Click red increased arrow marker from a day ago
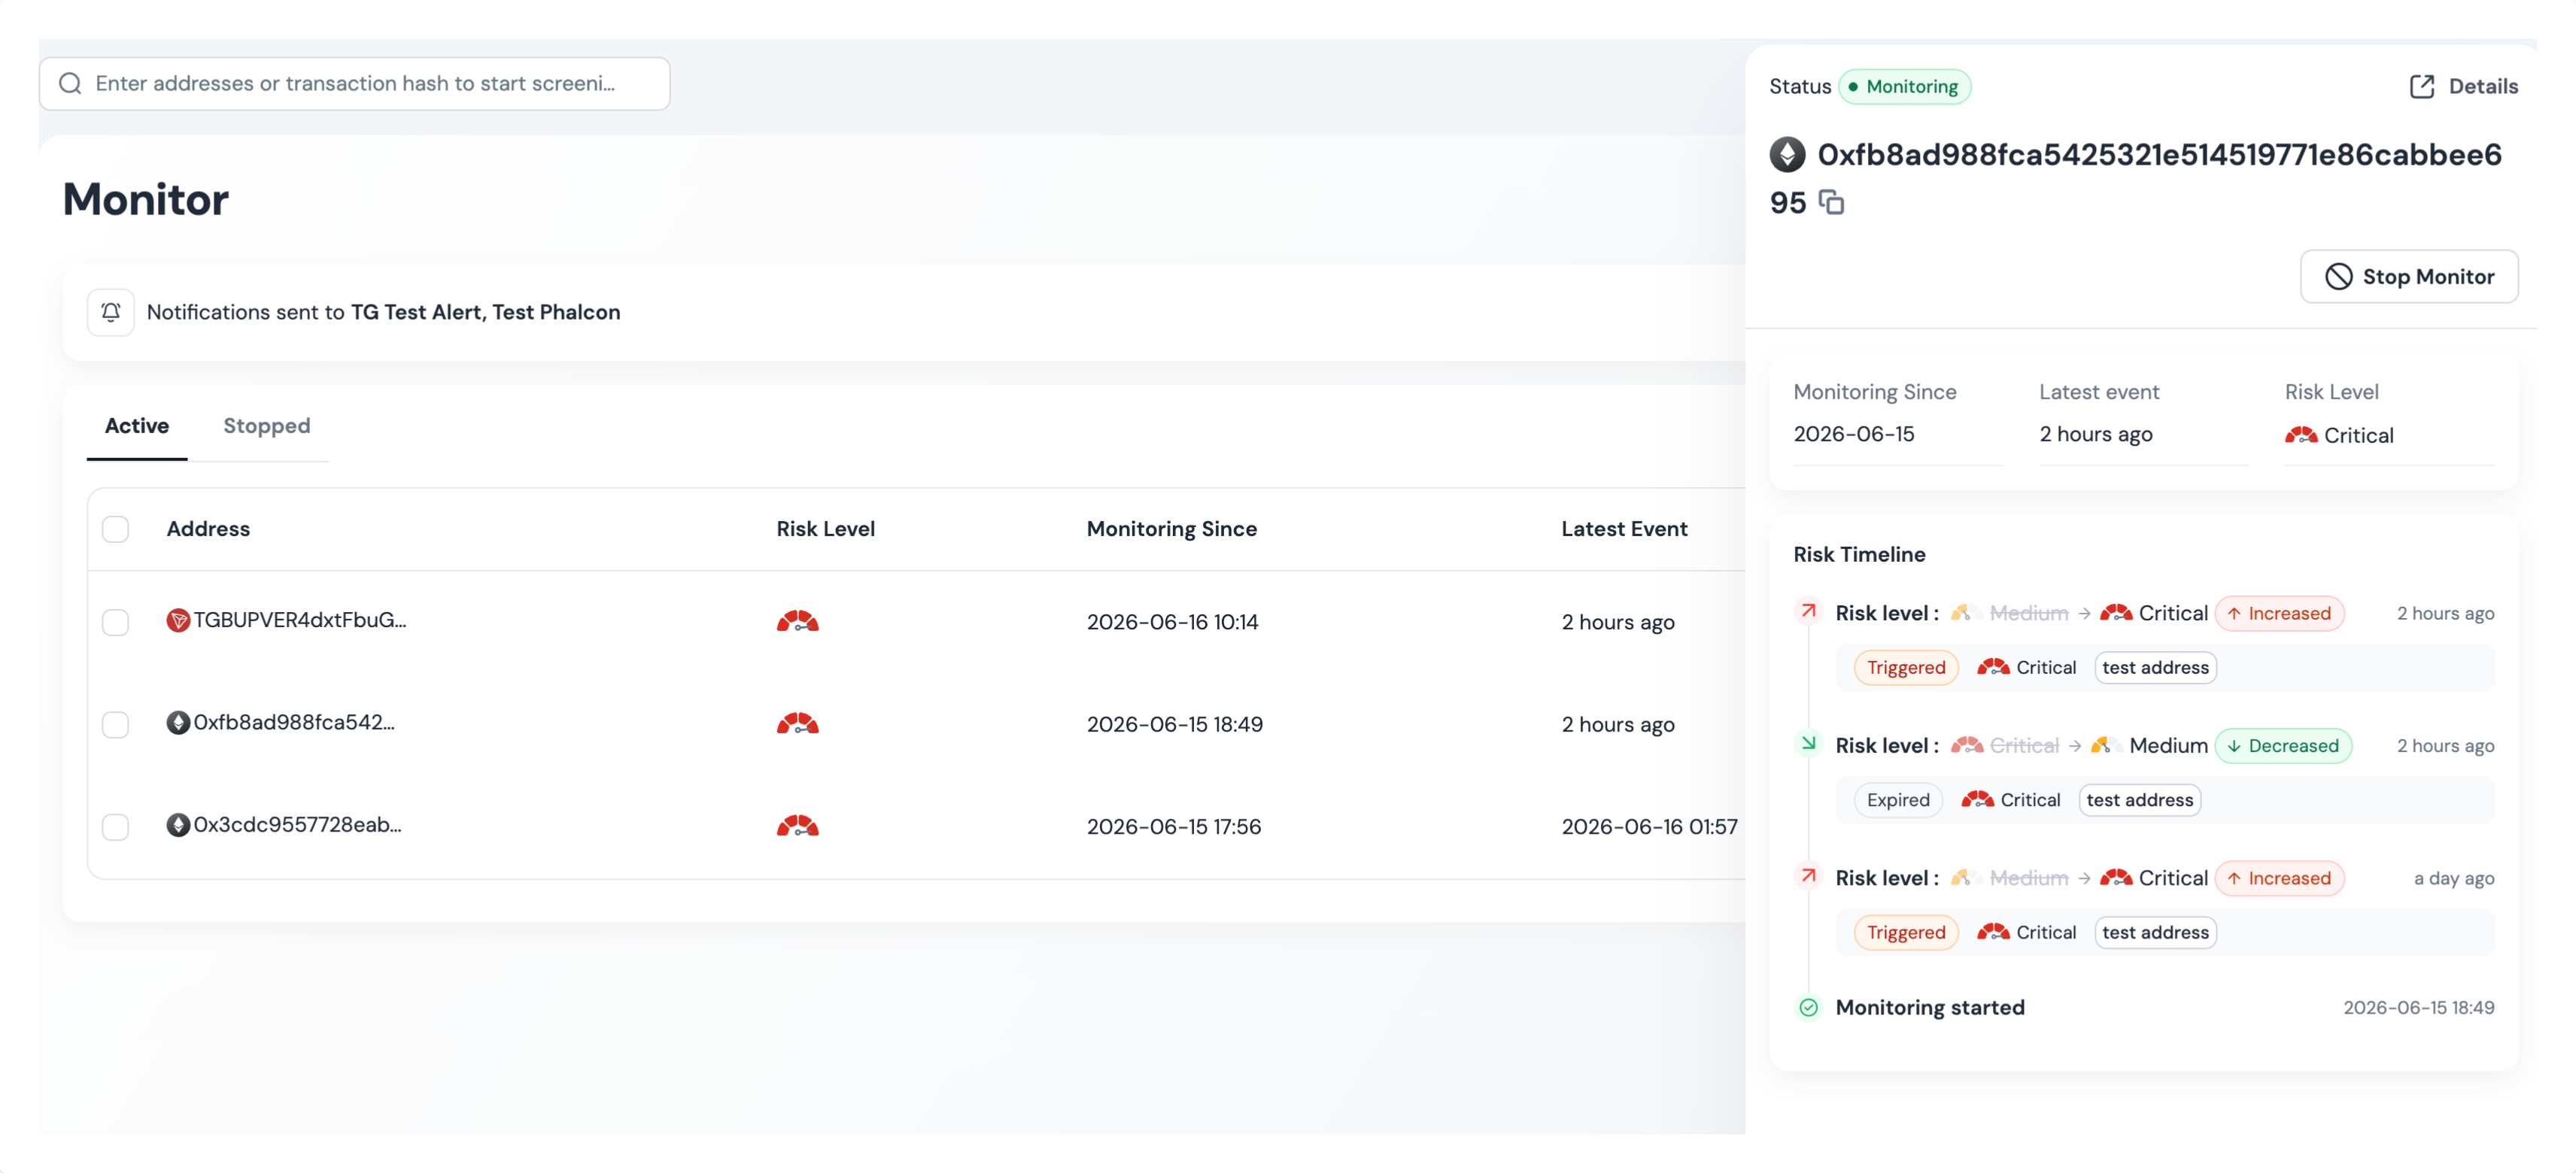2576x1173 pixels. (x=1808, y=876)
